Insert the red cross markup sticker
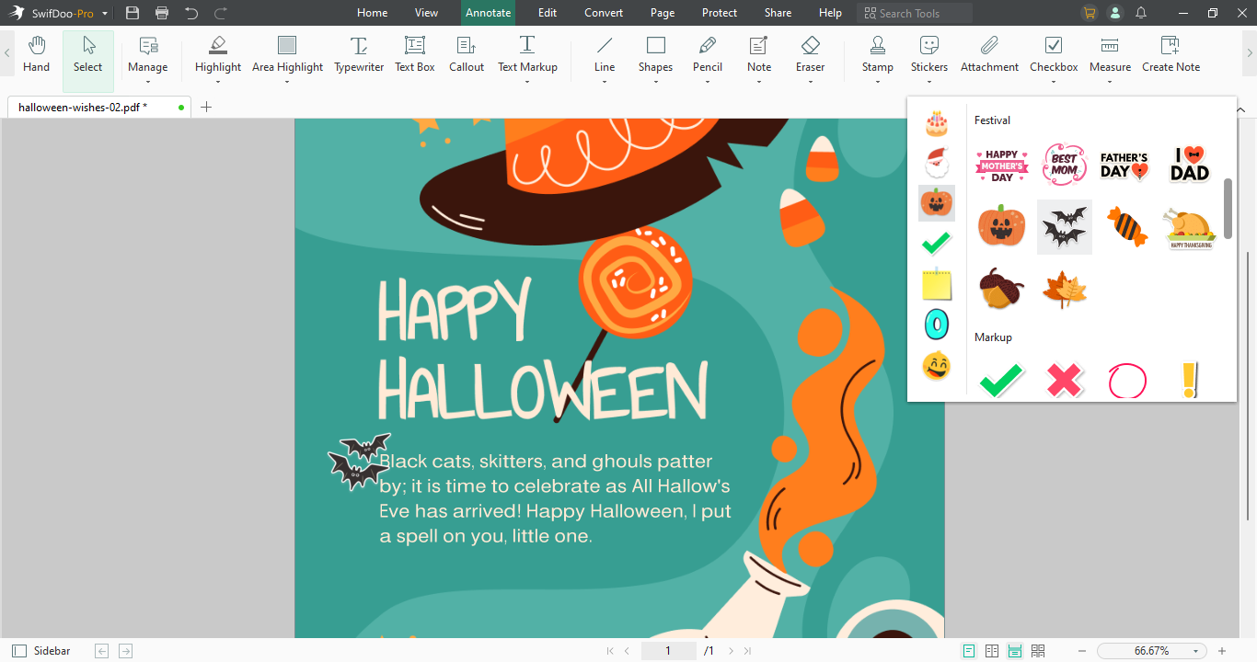 (1065, 380)
